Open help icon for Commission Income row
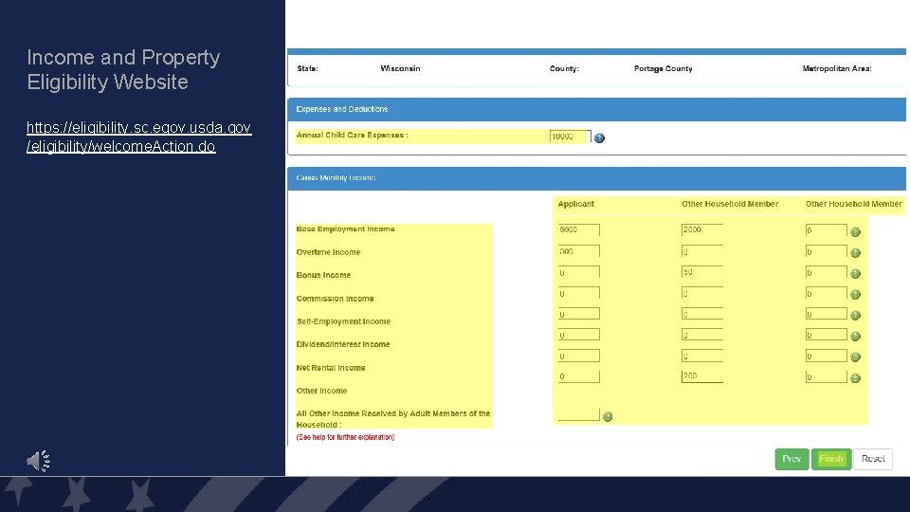 tap(855, 295)
